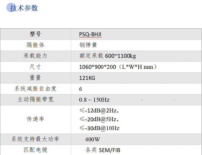Image resolution: width=202 pixels, height=155 pixels.
Task: Select the 系统减振自由度 label
Action: 35,89
